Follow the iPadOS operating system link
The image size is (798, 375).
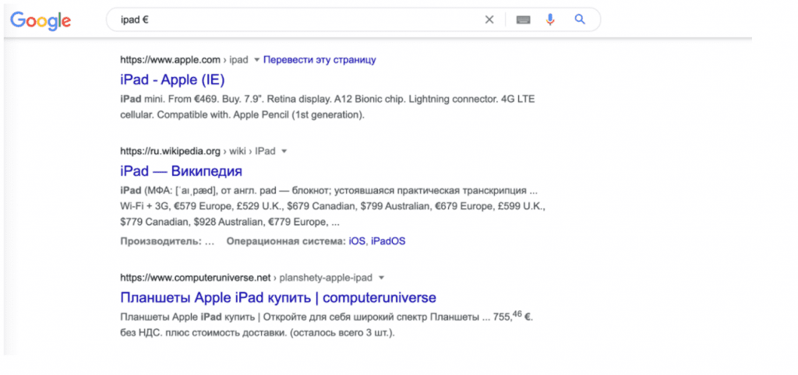click(388, 241)
